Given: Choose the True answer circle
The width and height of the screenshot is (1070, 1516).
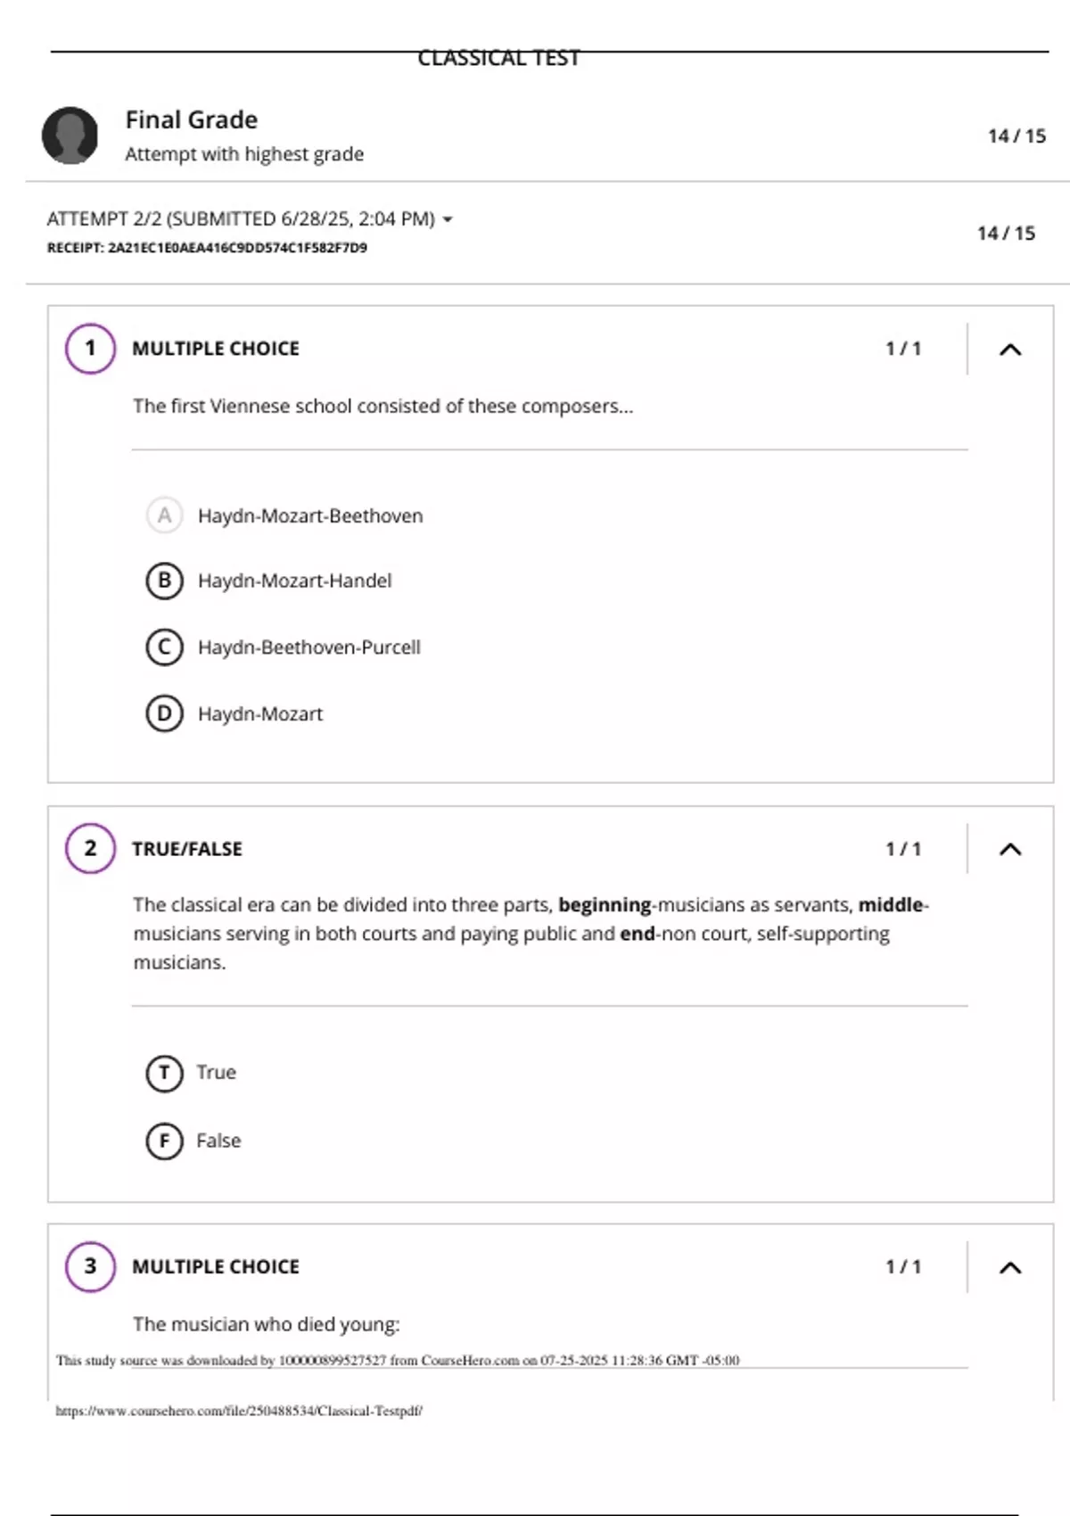Looking at the screenshot, I should (x=164, y=1073).
